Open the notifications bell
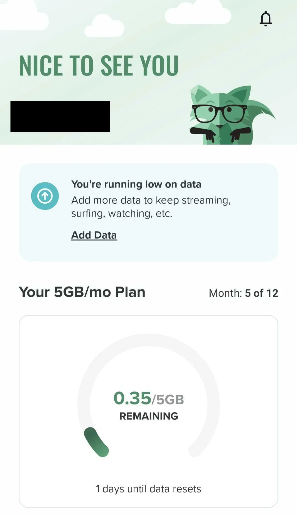 [266, 19]
